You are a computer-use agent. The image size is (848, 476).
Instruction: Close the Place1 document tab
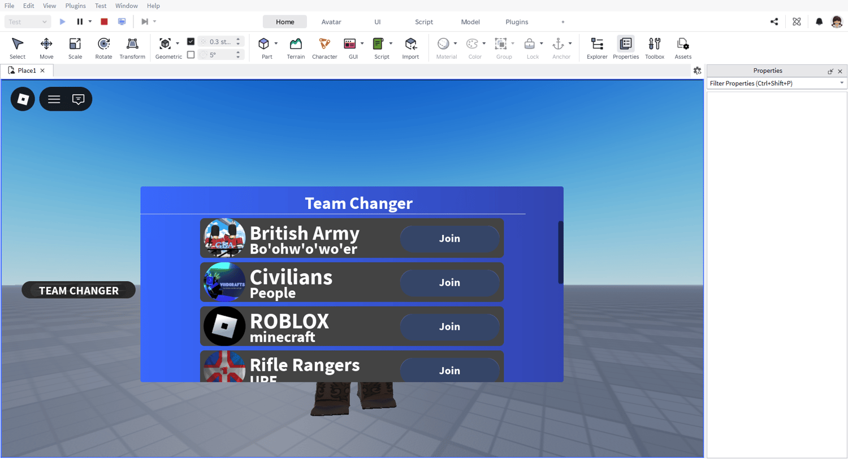coord(42,71)
